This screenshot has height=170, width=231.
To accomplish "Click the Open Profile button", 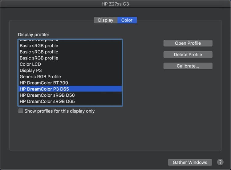I will 188,43.
